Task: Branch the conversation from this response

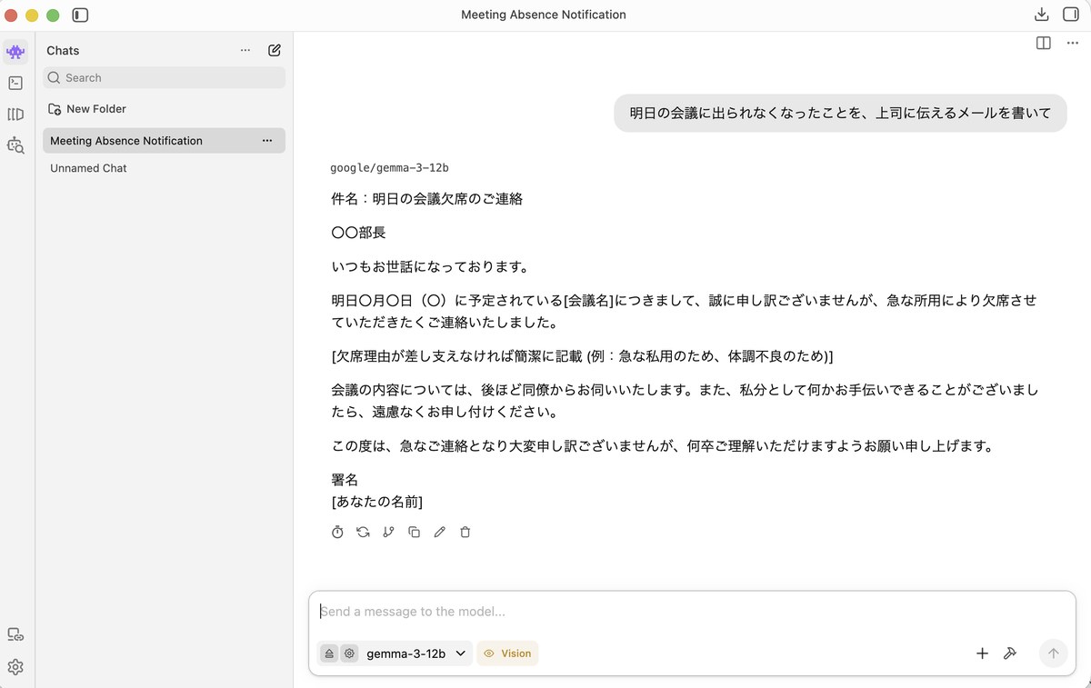Action: tap(388, 532)
